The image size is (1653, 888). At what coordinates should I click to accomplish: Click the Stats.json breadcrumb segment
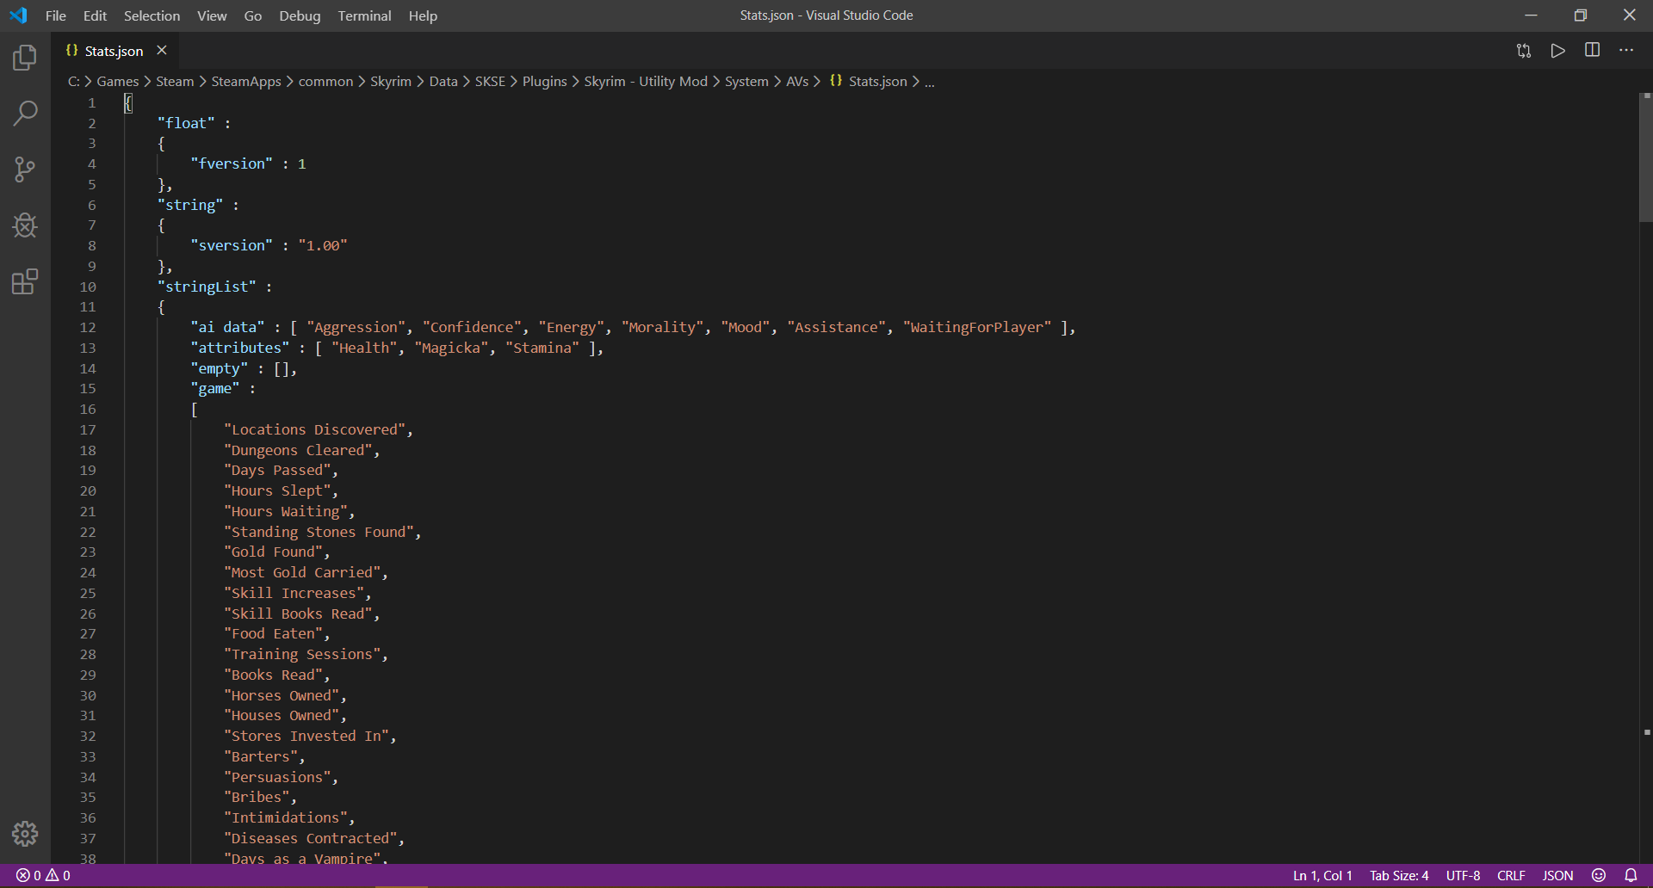[878, 81]
